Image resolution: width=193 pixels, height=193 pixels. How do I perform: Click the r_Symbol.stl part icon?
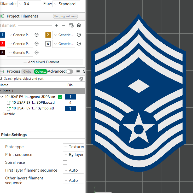[9, 108]
